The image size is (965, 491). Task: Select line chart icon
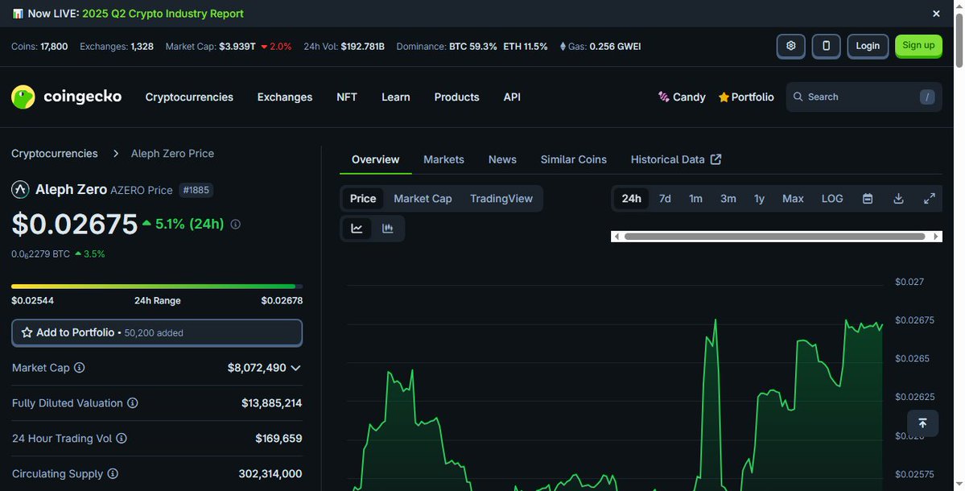point(357,229)
